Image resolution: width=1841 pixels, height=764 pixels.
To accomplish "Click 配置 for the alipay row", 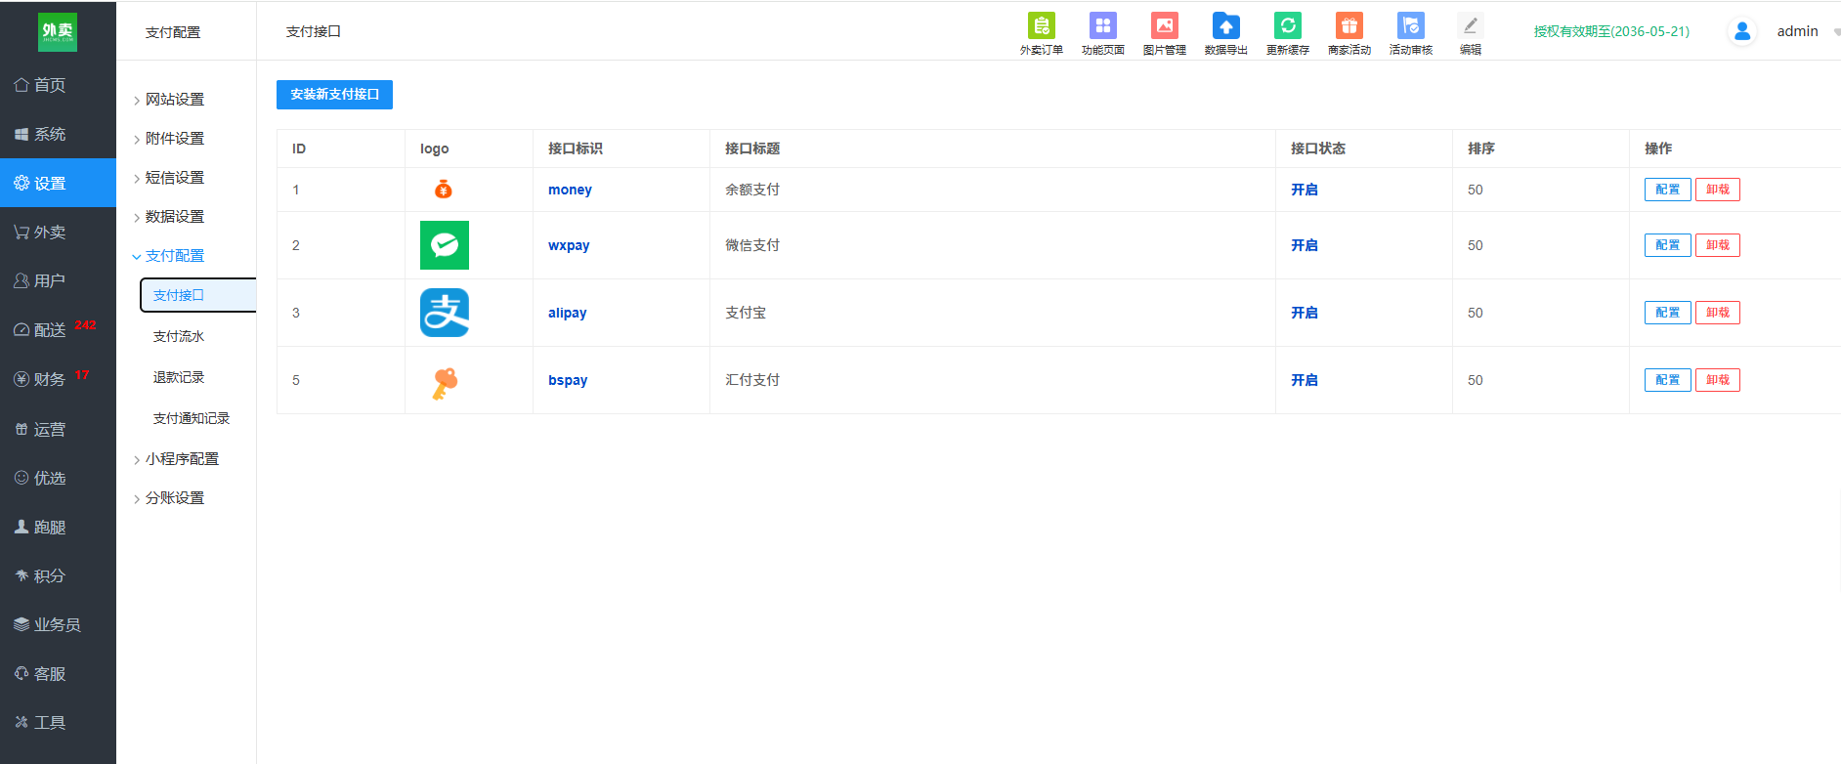I will click(1667, 313).
